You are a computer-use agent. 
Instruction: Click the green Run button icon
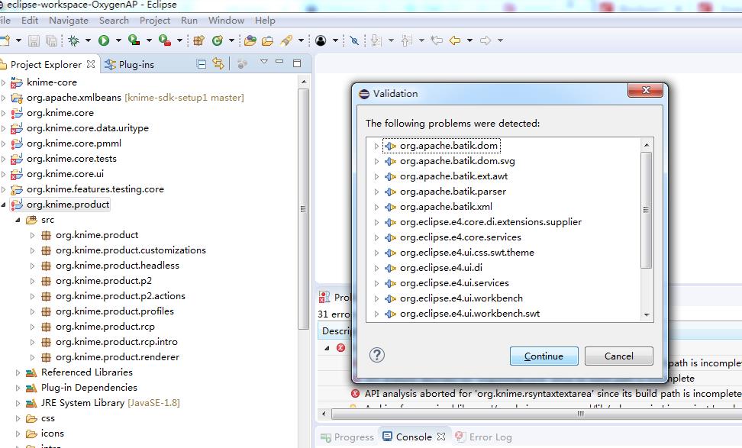point(104,40)
